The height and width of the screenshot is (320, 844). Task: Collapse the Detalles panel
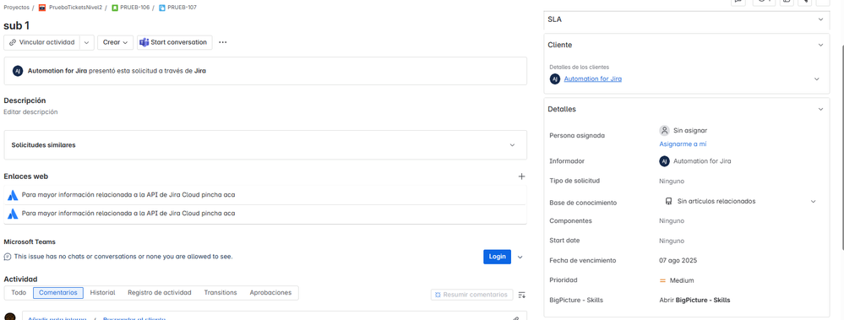820,109
